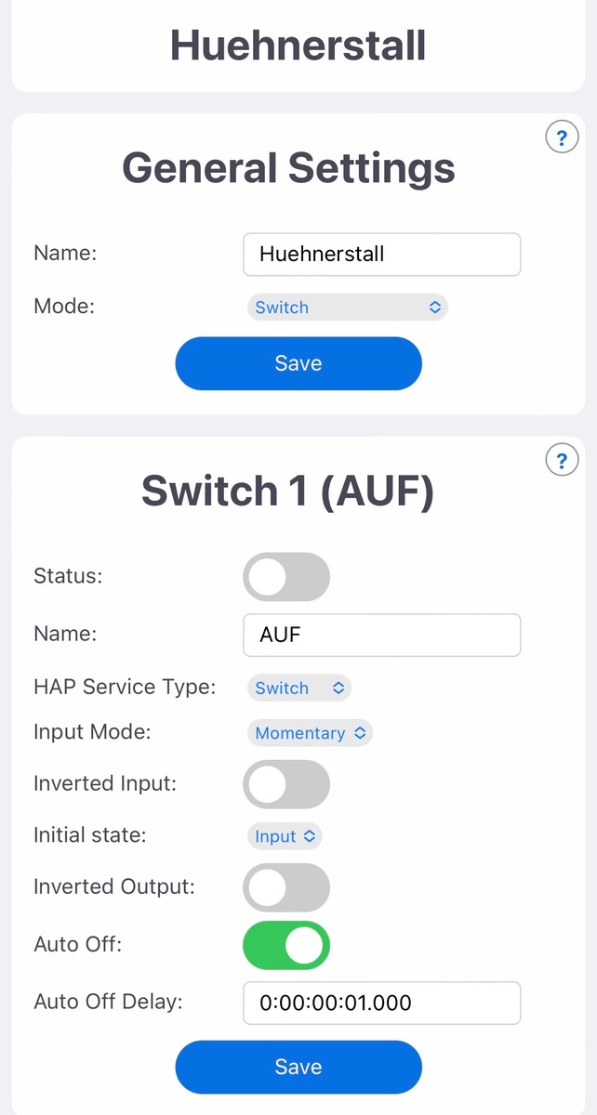The image size is (597, 1115).
Task: Open the Mode dropdown
Action: (x=347, y=308)
